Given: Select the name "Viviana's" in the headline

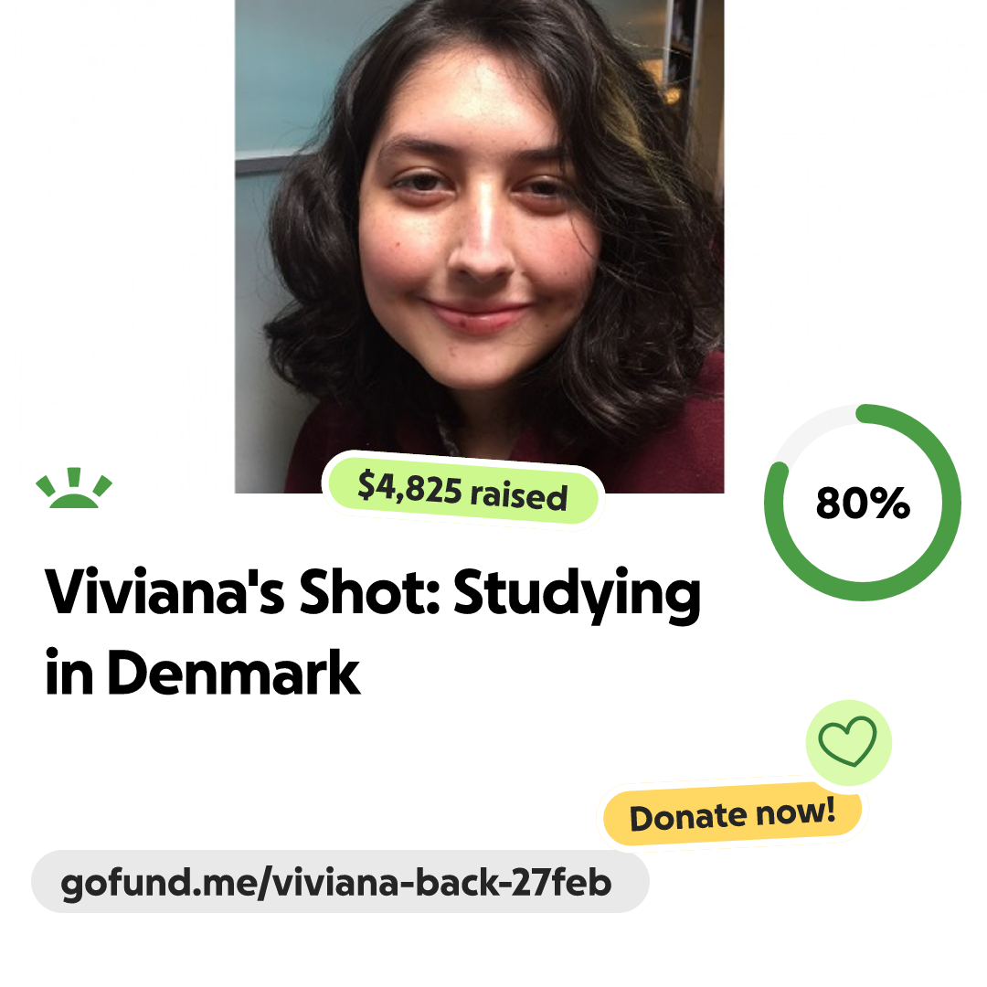Looking at the screenshot, I should pyautogui.click(x=164, y=591).
